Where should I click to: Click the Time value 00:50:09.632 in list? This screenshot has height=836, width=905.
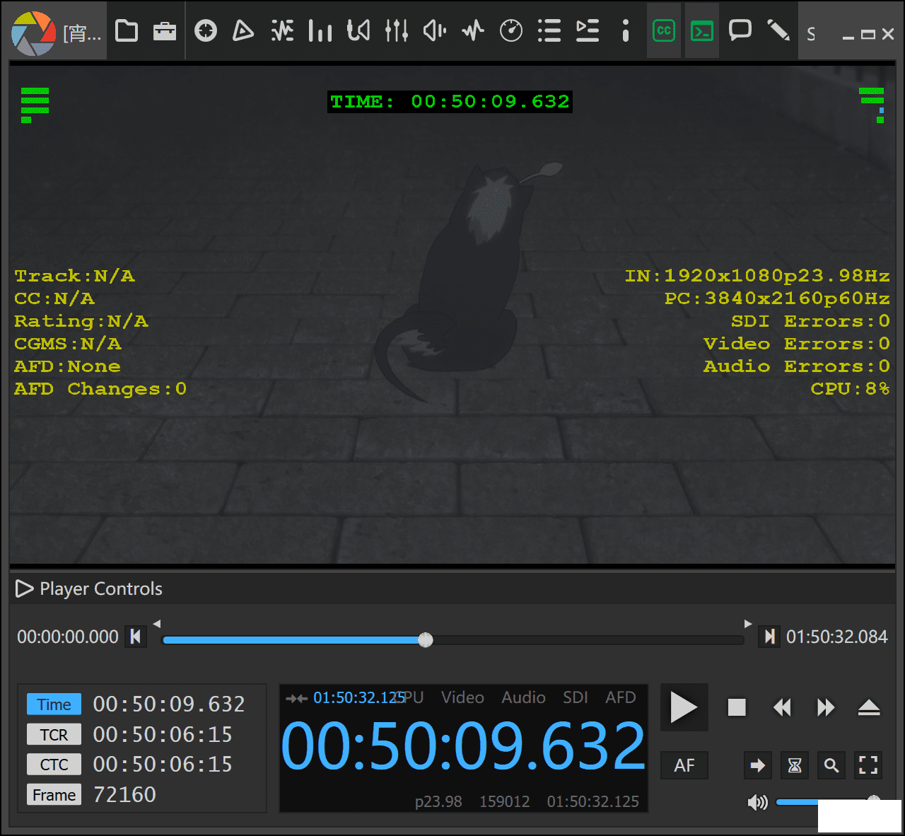(169, 704)
